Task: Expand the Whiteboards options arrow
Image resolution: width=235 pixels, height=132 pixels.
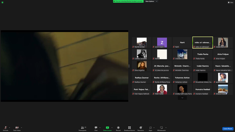Action: (166, 128)
